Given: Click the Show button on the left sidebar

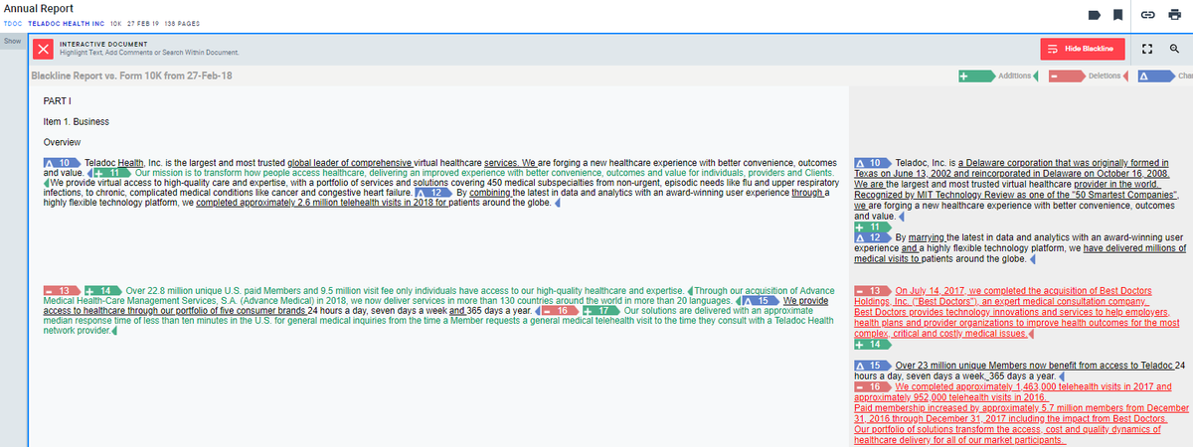Looking at the screenshot, I should (12, 42).
